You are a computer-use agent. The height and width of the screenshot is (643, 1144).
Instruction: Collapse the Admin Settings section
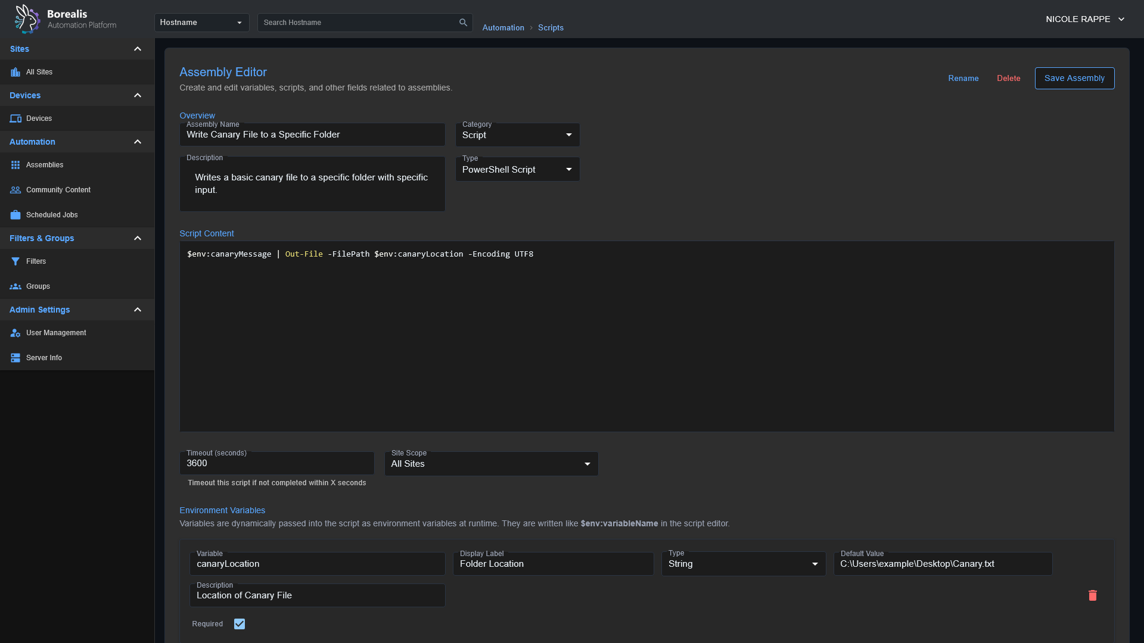(138, 310)
